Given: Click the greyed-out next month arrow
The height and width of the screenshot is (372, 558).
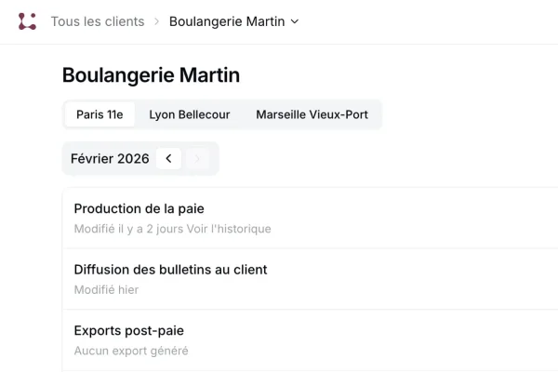Looking at the screenshot, I should pos(197,159).
